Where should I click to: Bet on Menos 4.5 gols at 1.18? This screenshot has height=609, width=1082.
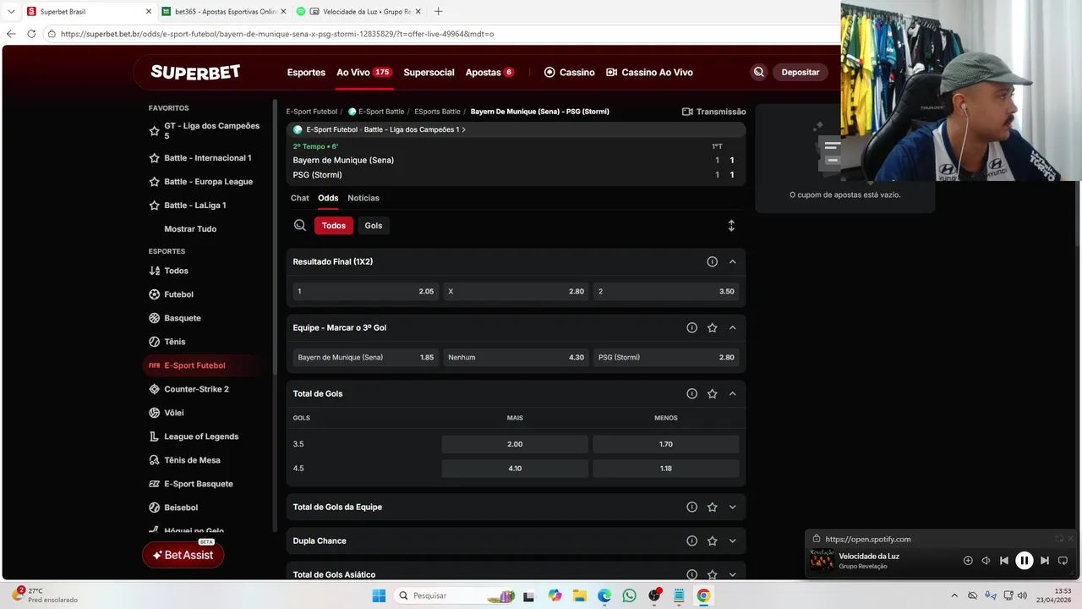coord(666,468)
